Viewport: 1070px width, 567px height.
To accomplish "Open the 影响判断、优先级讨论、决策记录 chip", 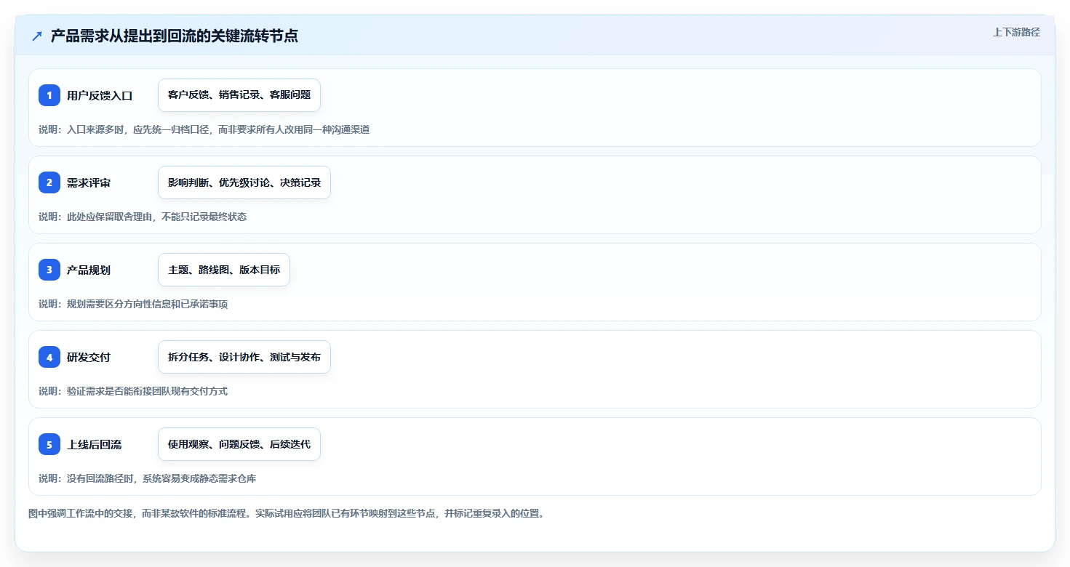I will point(244,182).
